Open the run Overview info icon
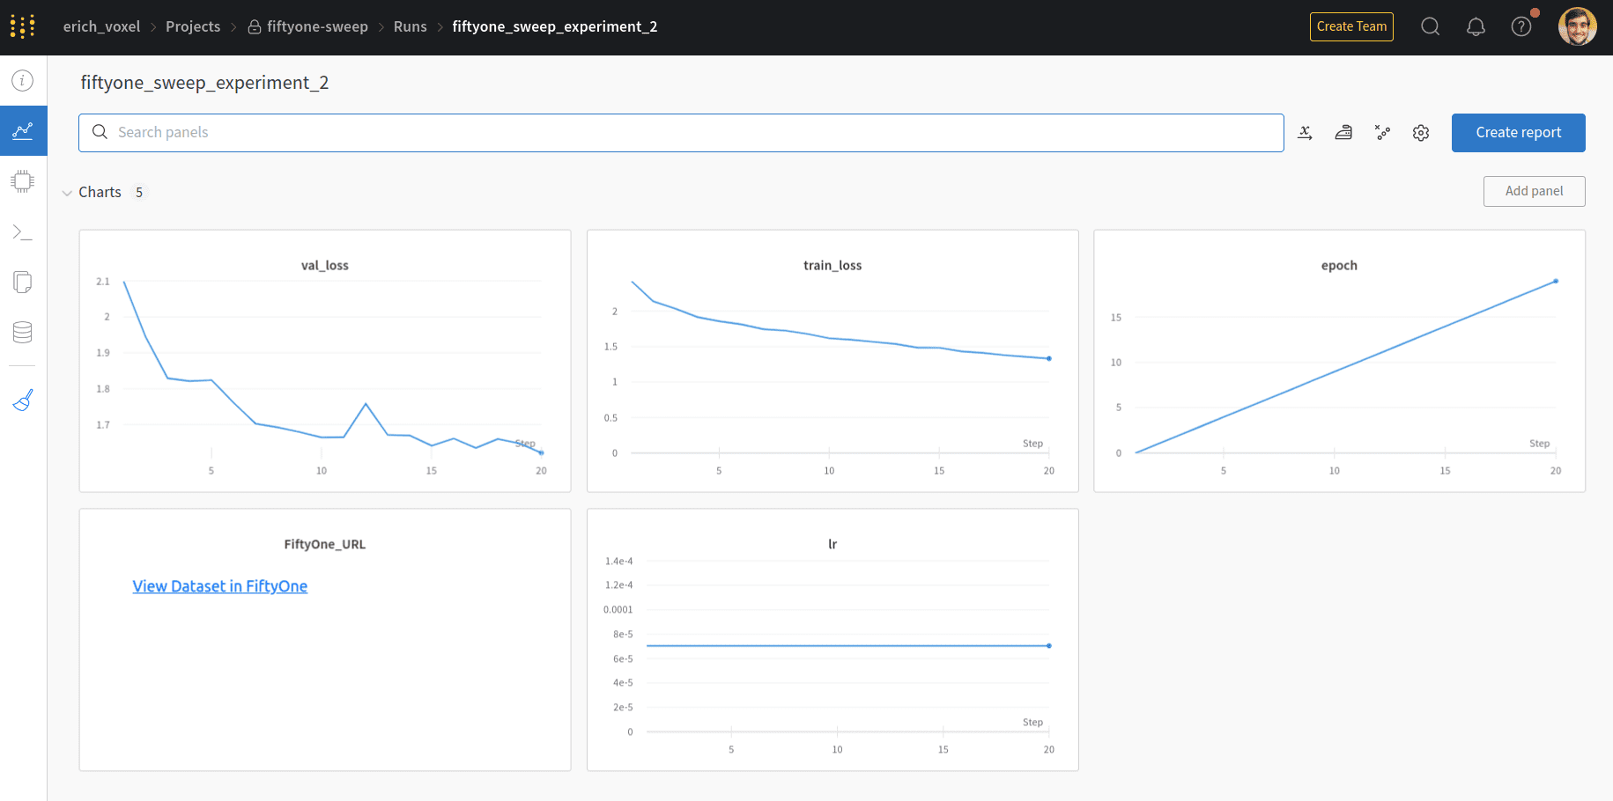Image resolution: width=1613 pixels, height=801 pixels. point(23,81)
